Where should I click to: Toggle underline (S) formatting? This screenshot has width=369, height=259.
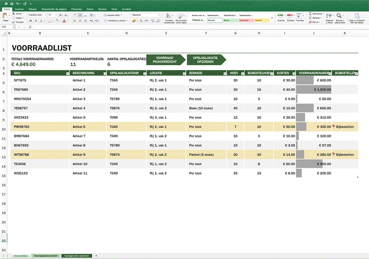[x=41, y=21]
